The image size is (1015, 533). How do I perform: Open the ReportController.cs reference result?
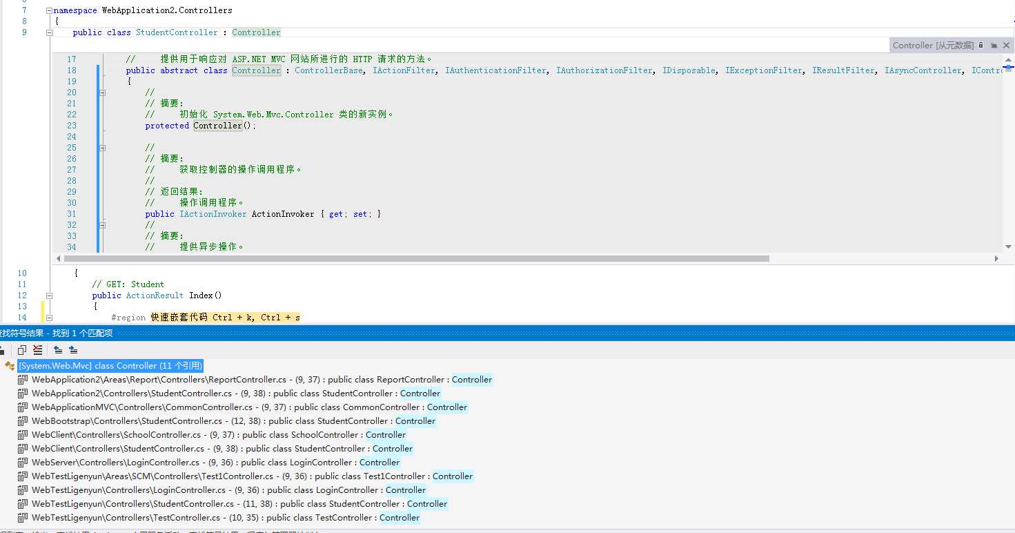coord(262,380)
